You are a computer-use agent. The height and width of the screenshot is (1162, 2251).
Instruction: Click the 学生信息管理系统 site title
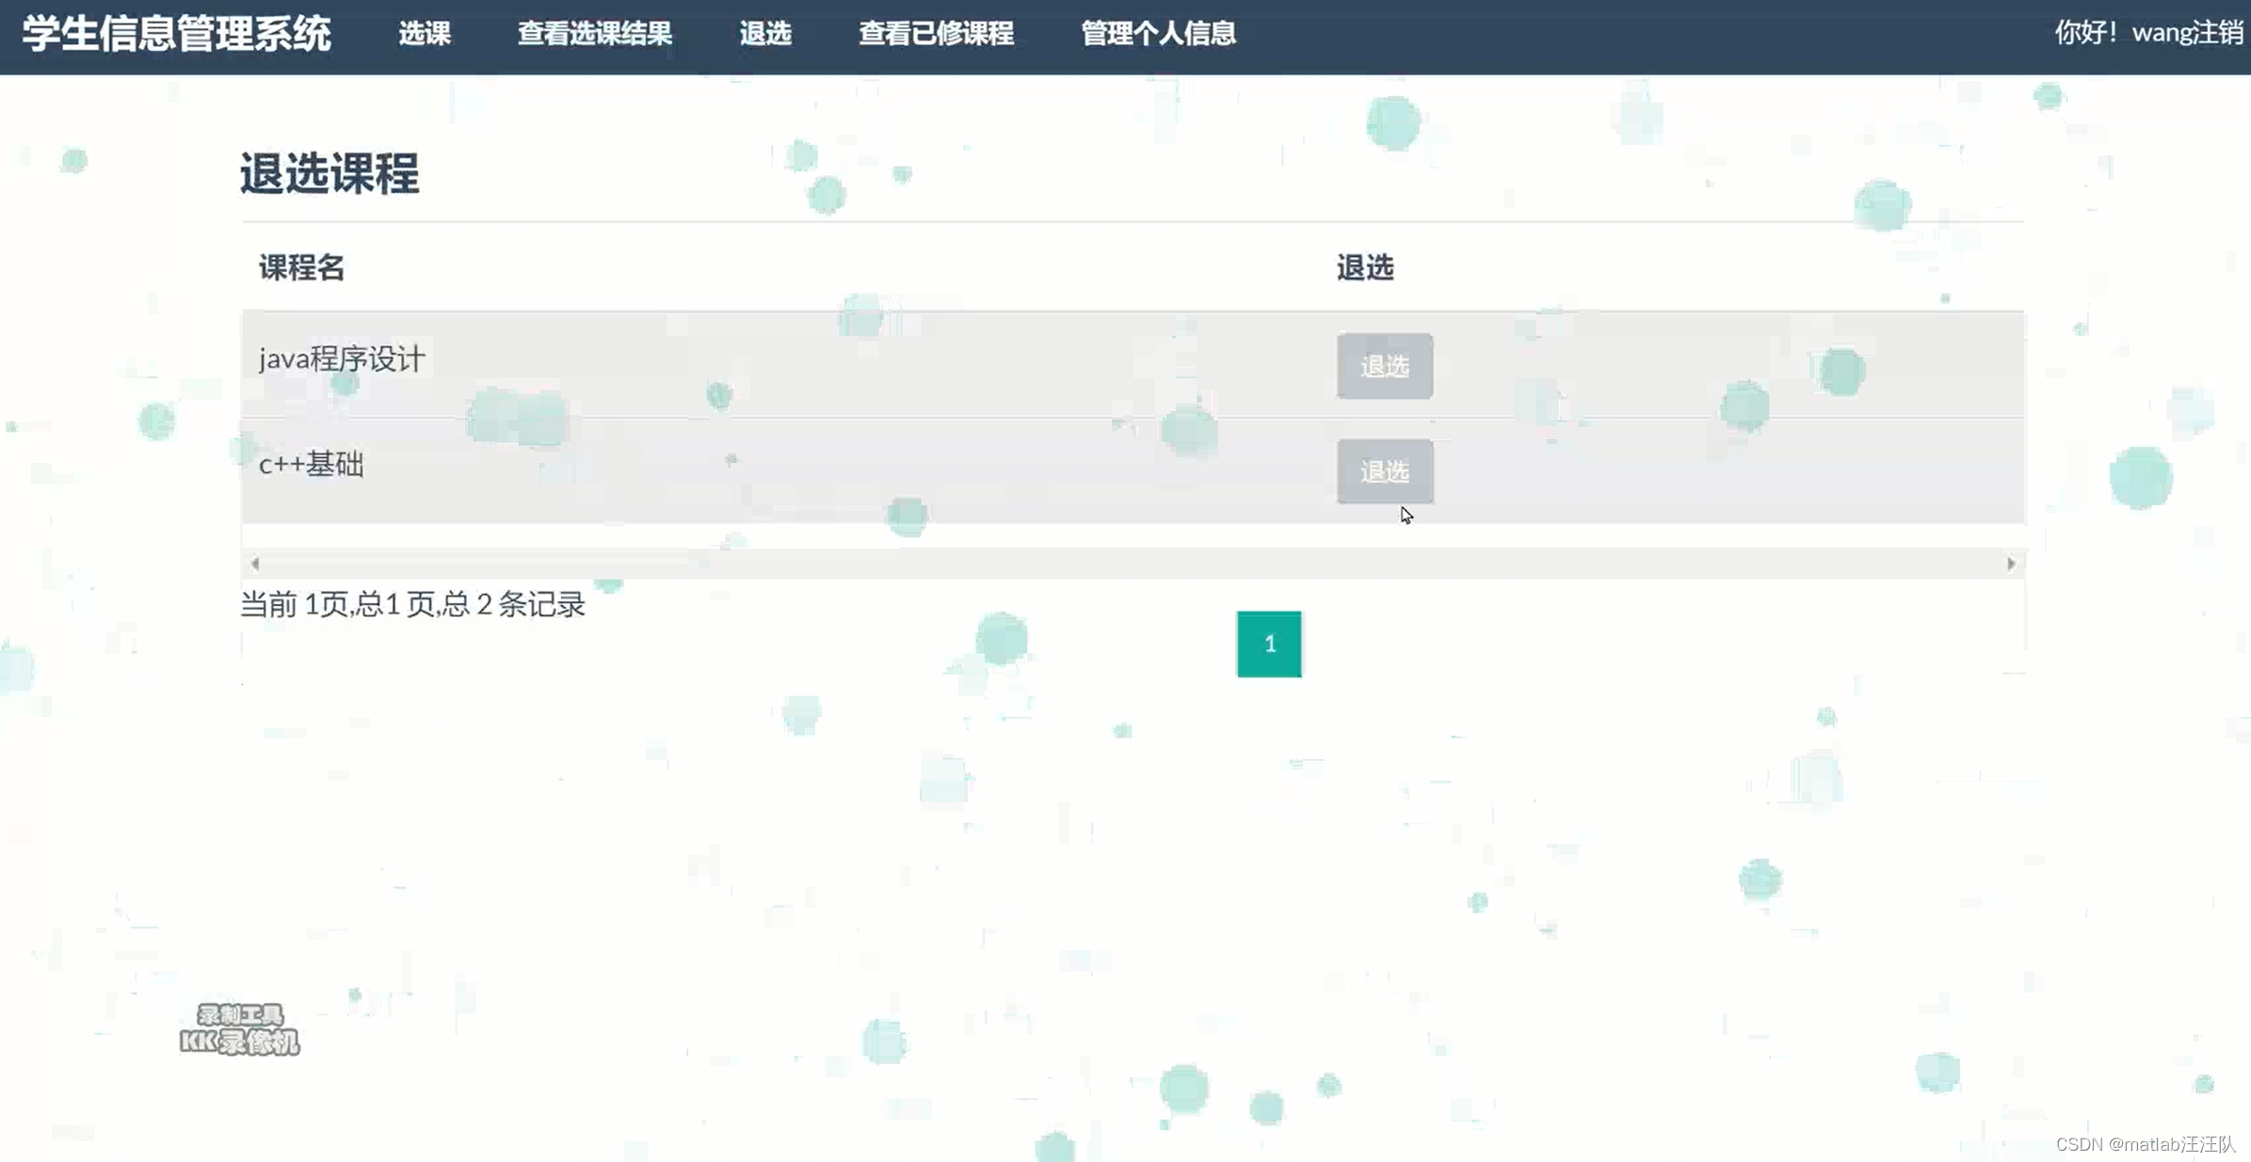tap(176, 34)
